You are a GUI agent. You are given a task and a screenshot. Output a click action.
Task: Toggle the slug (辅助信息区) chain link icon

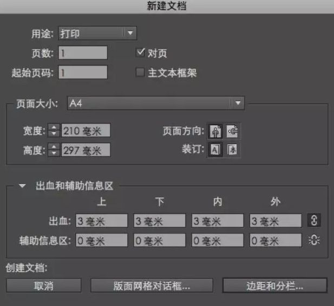[x=314, y=240]
